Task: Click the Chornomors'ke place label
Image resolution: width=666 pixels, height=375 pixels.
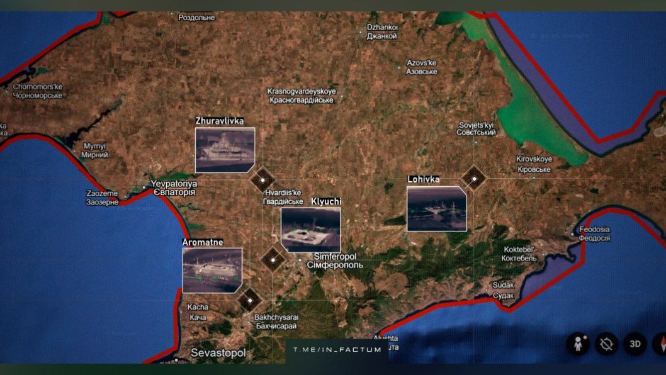Action: coord(37,91)
